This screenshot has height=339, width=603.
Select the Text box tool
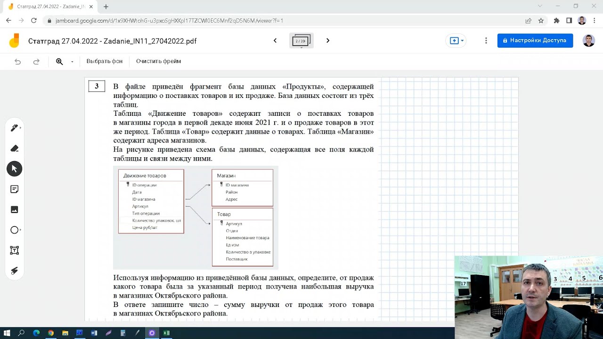point(14,250)
